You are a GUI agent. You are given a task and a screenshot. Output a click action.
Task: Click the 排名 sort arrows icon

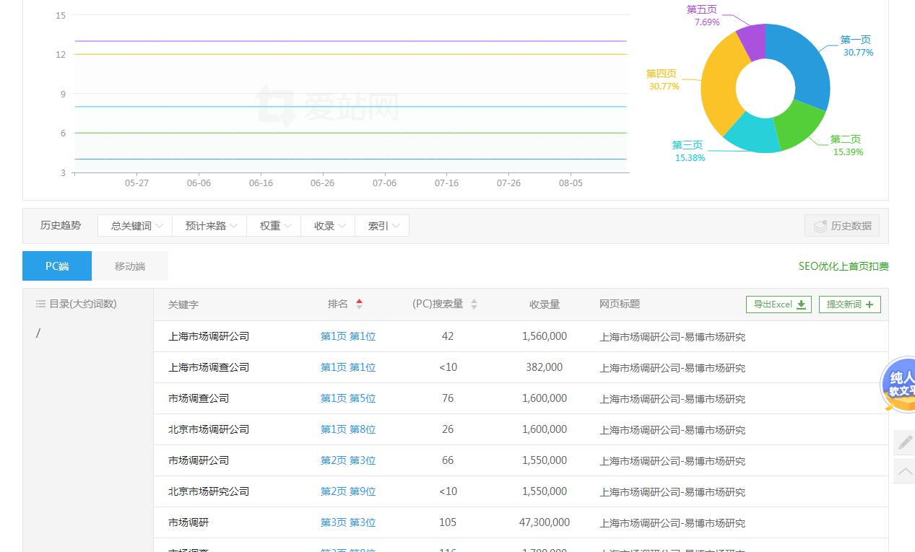(x=359, y=305)
